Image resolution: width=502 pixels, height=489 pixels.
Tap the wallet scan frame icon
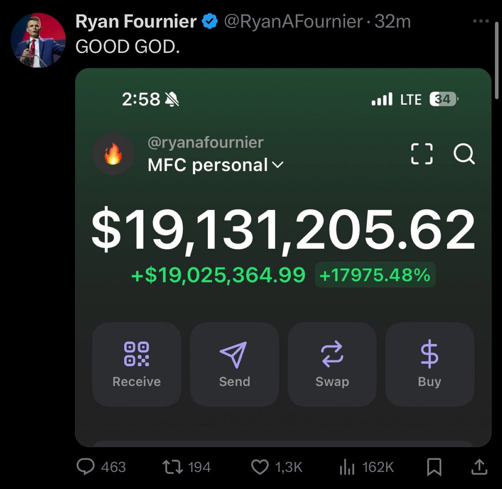[x=422, y=154]
